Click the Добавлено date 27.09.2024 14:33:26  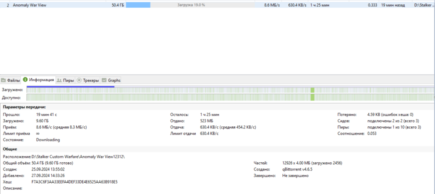(48, 176)
